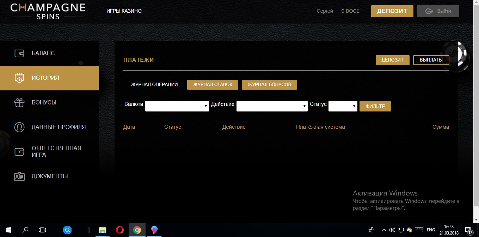Open Баланс in the sidebar

coord(49,53)
